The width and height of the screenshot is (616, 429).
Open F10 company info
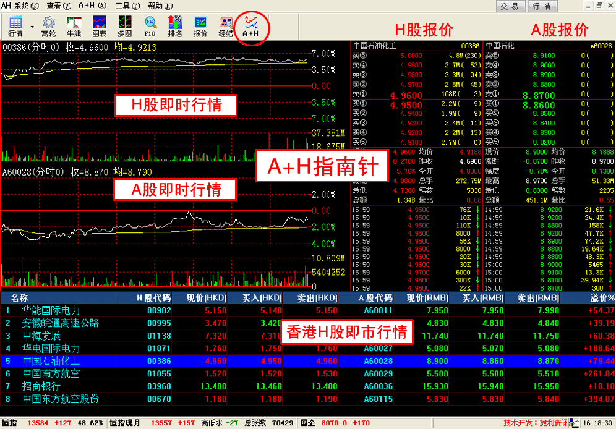150,27
